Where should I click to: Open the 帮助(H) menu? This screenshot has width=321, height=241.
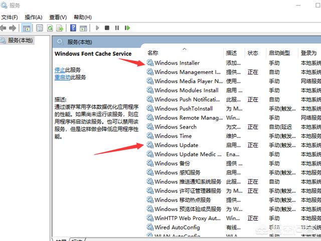[x=83, y=17]
